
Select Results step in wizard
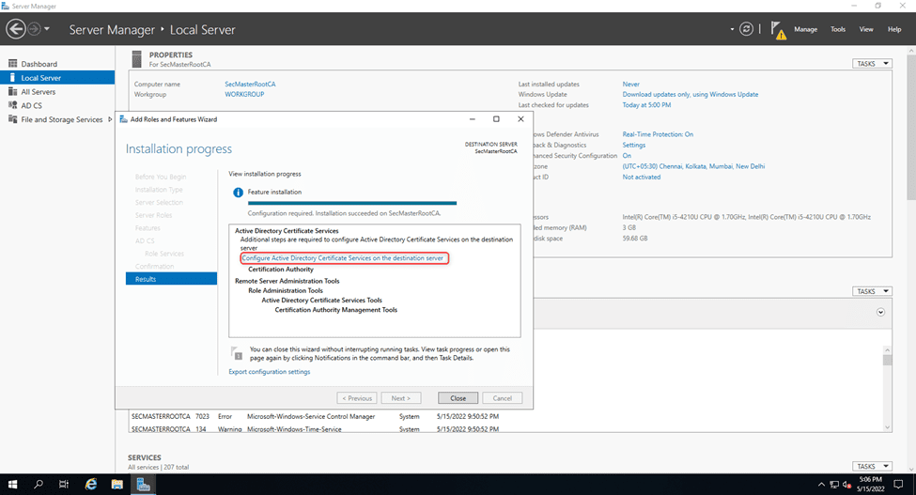(x=171, y=279)
